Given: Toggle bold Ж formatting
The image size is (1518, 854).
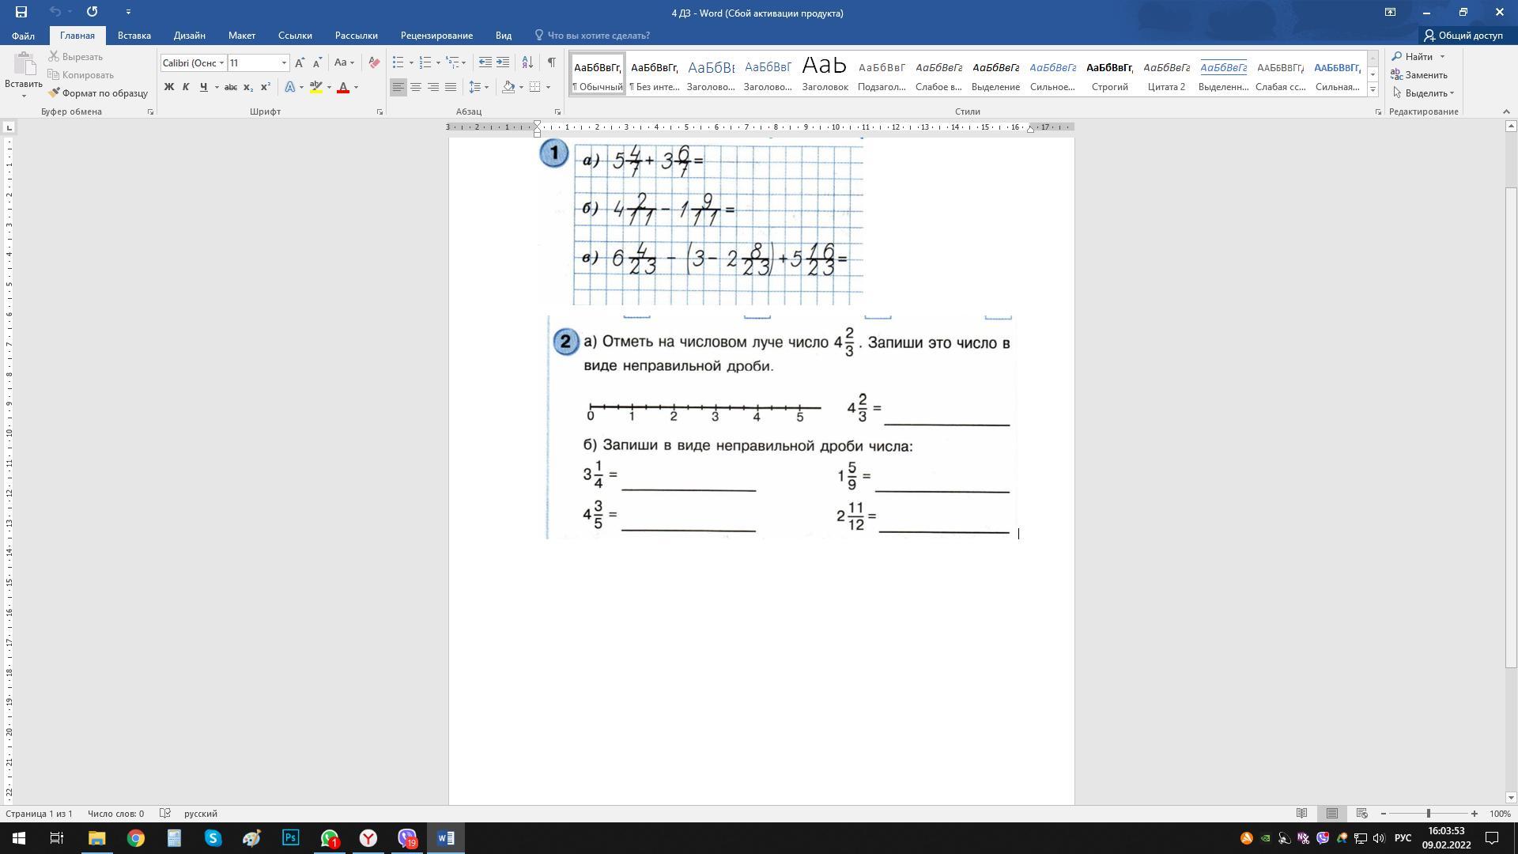Looking at the screenshot, I should (x=168, y=87).
